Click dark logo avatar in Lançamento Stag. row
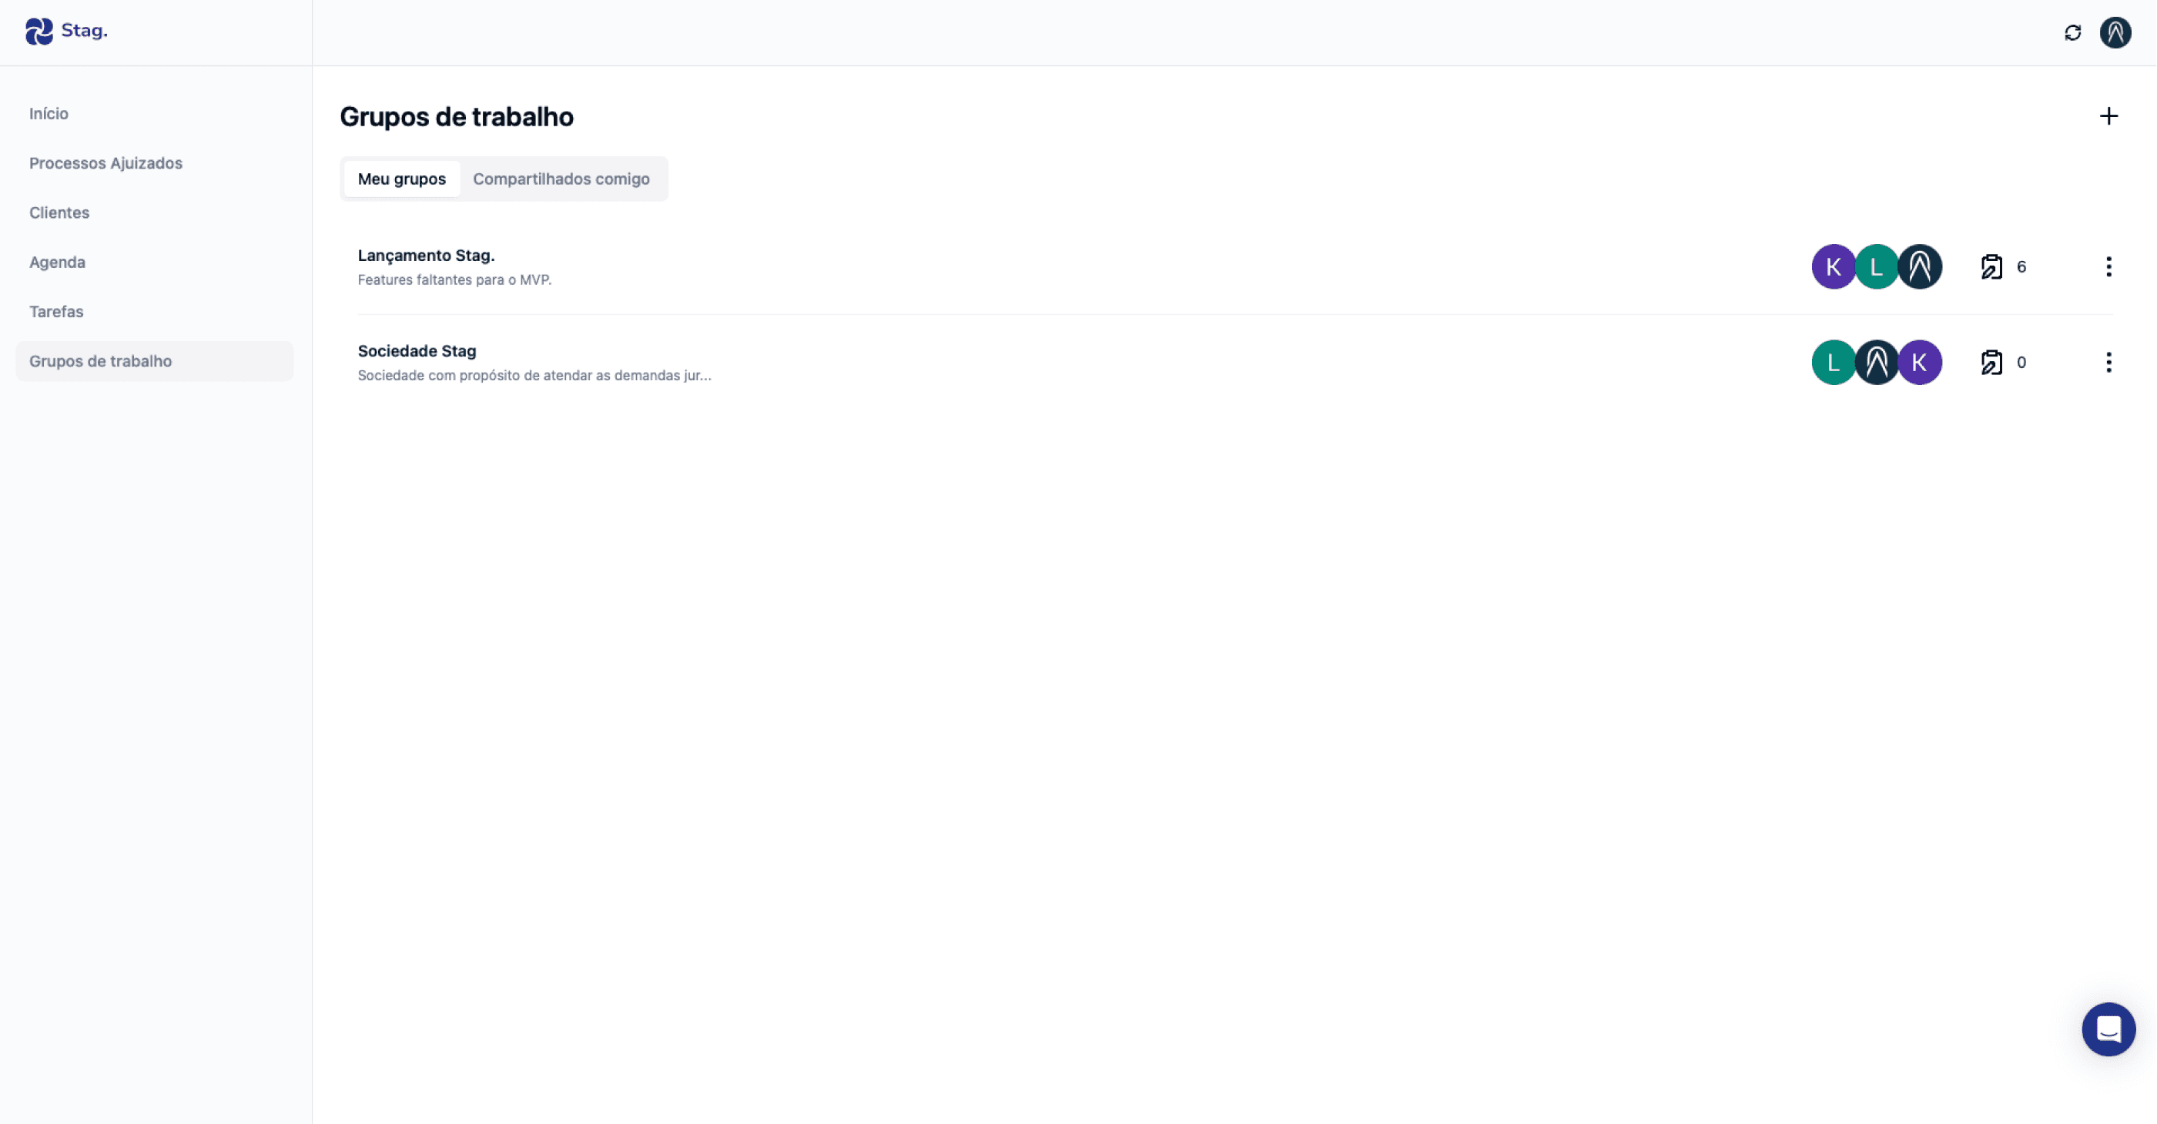 pos(1919,267)
